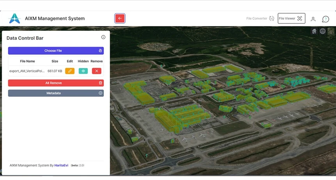Click the File Name column header

click(x=27, y=61)
